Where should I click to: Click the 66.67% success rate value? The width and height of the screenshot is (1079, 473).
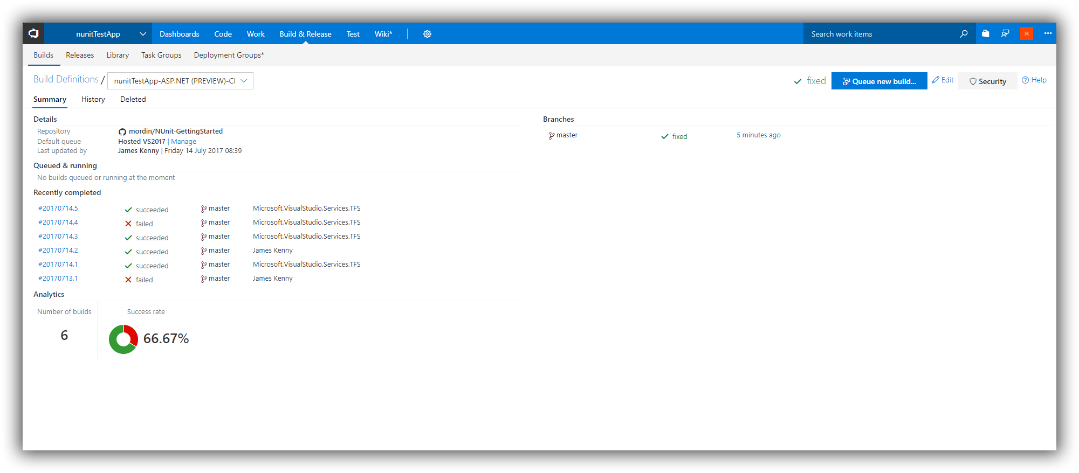click(x=166, y=338)
